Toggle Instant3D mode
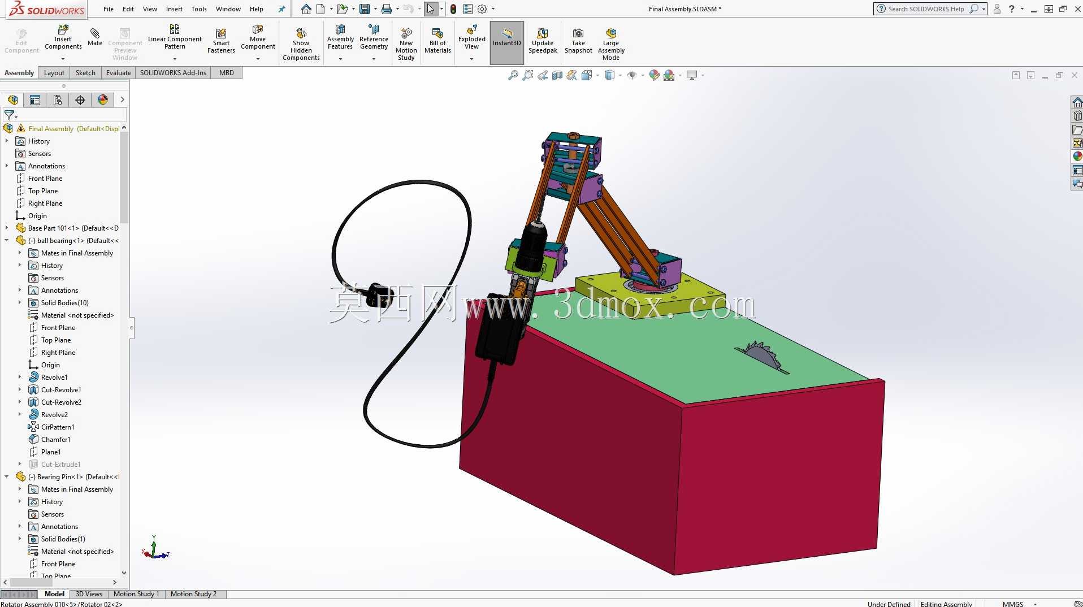The width and height of the screenshot is (1083, 607). (507, 43)
